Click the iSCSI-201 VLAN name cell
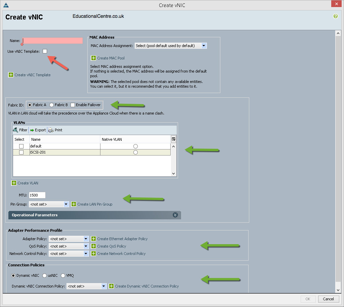Screen dimensions: 344x307 (65, 152)
